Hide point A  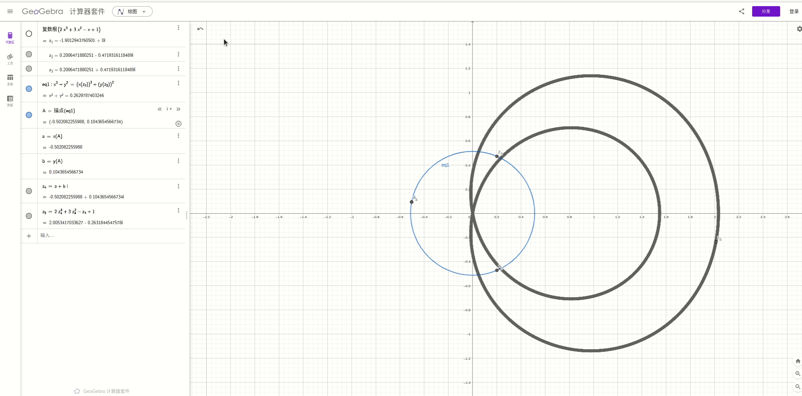(29, 115)
